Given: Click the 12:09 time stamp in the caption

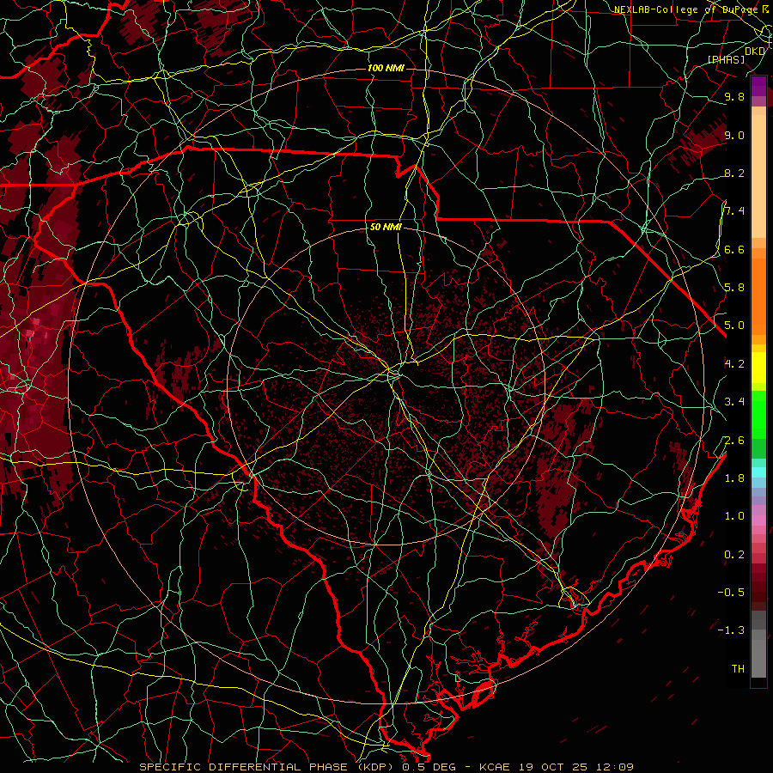Looking at the screenshot, I should coord(614,767).
